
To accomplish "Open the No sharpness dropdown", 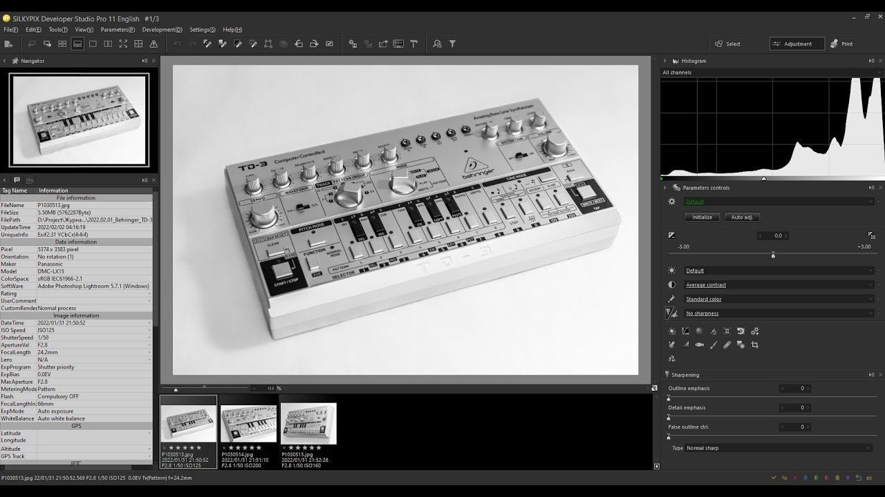I will click(779, 313).
